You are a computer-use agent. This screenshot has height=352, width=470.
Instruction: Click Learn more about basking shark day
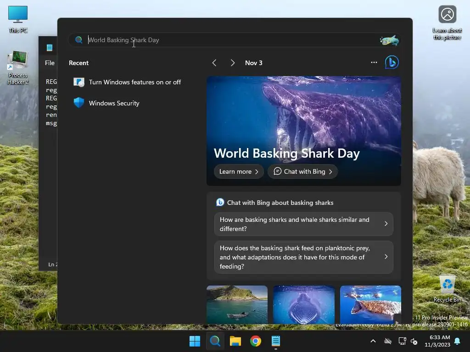point(239,171)
